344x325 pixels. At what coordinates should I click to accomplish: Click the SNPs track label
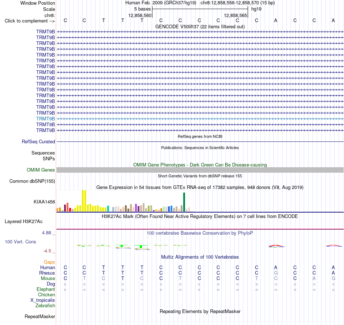49,159
